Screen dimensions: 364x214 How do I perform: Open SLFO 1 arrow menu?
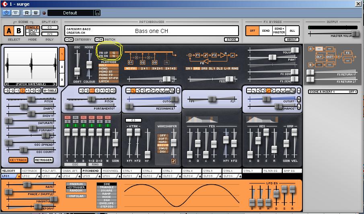[140, 176]
